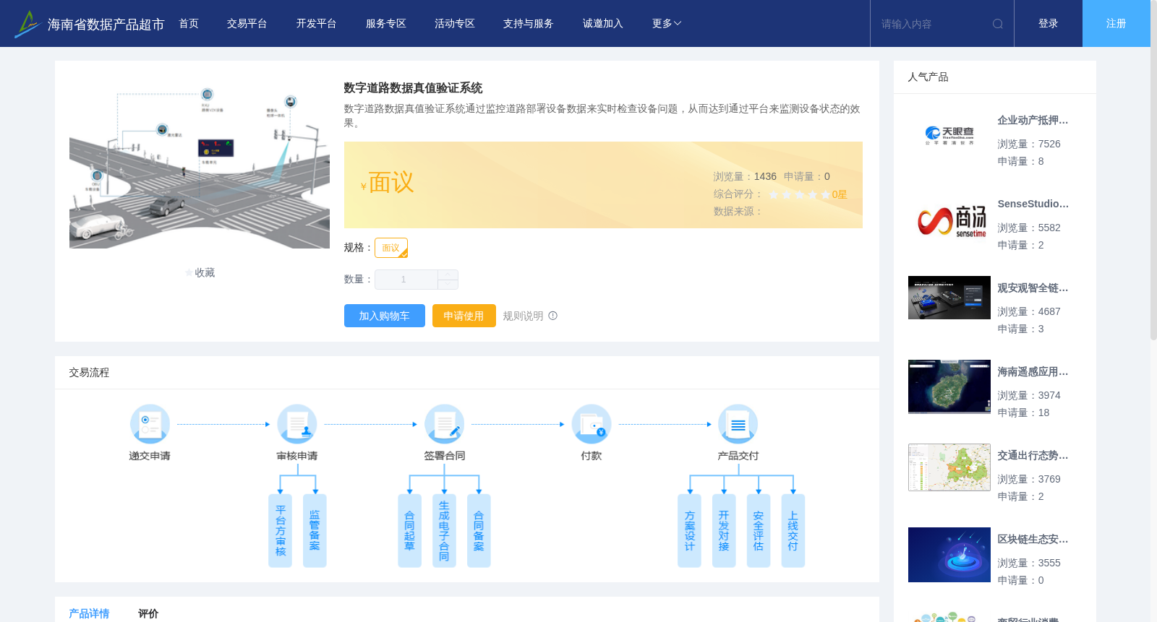Switch to the 产品详情 tab
The image size is (1157, 622).
[x=89, y=613]
